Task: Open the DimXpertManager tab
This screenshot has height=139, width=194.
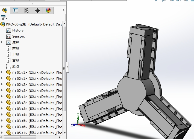Action: [37, 10]
